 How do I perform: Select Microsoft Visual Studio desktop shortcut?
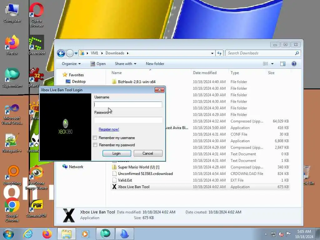pos(12,114)
